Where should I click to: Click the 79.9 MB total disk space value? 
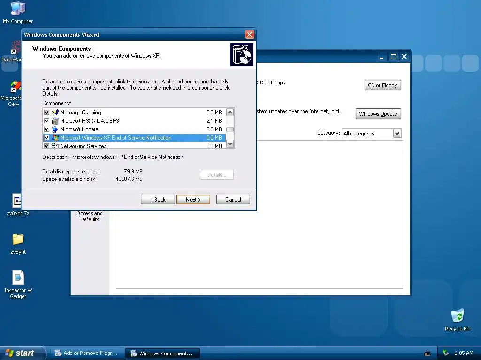click(x=133, y=172)
